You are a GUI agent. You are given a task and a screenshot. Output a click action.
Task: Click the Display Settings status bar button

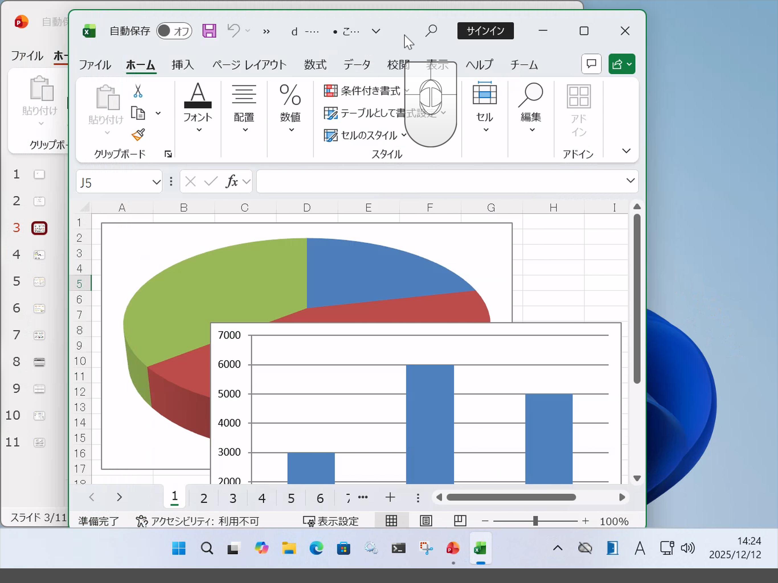click(x=331, y=521)
